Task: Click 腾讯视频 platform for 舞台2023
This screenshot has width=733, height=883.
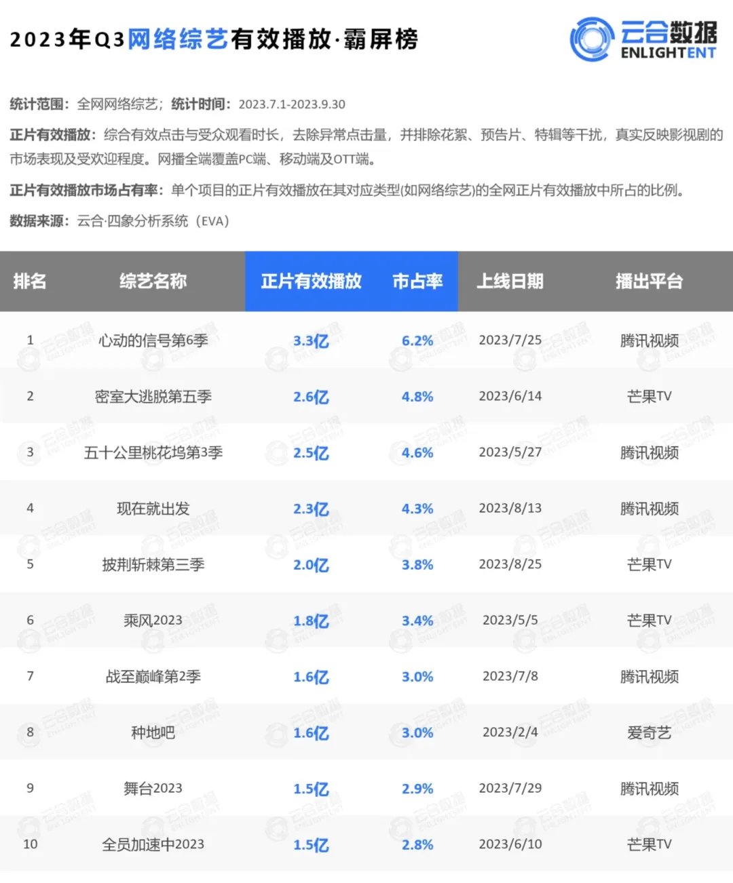Action: point(649,789)
